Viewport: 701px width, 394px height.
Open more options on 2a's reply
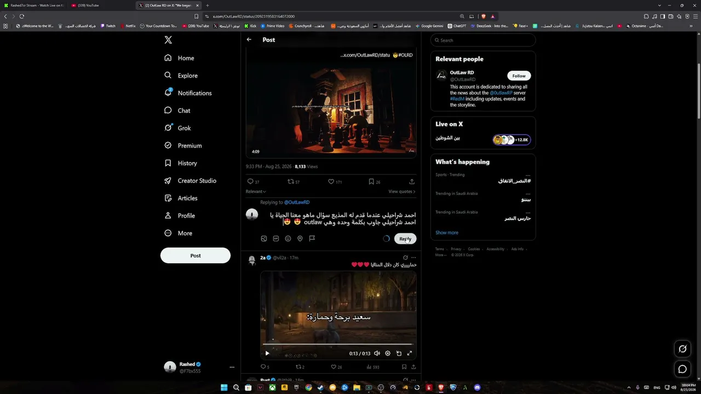pos(413,258)
